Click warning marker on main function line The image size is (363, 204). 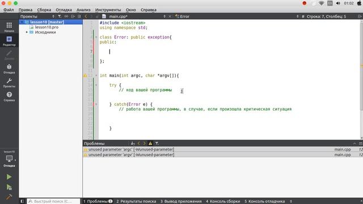[x=85, y=75]
